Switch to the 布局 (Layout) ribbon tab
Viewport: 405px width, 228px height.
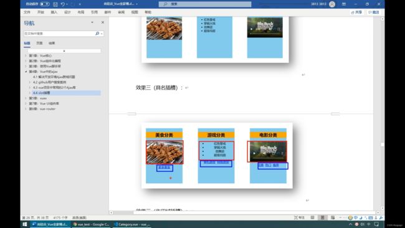tap(81, 12)
